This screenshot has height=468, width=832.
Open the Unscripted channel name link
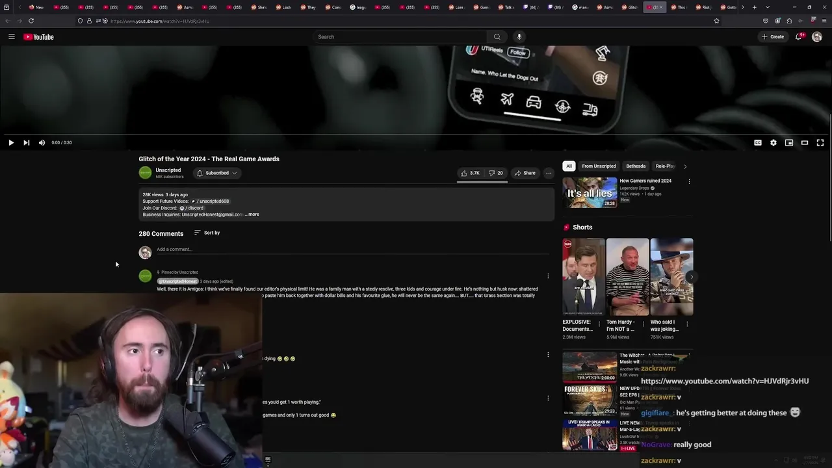pyautogui.click(x=168, y=170)
